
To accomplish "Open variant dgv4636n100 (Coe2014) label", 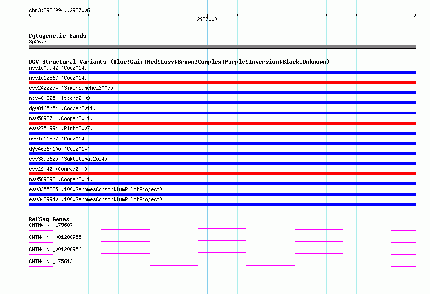I will (x=59, y=149).
